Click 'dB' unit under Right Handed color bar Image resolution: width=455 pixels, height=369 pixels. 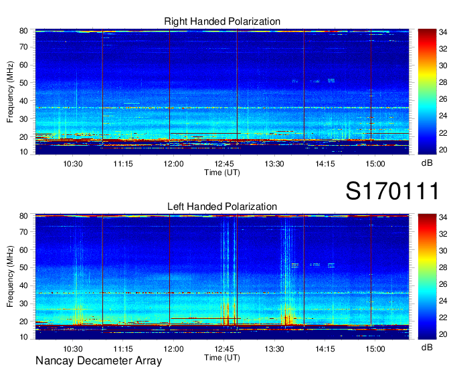[427, 163]
